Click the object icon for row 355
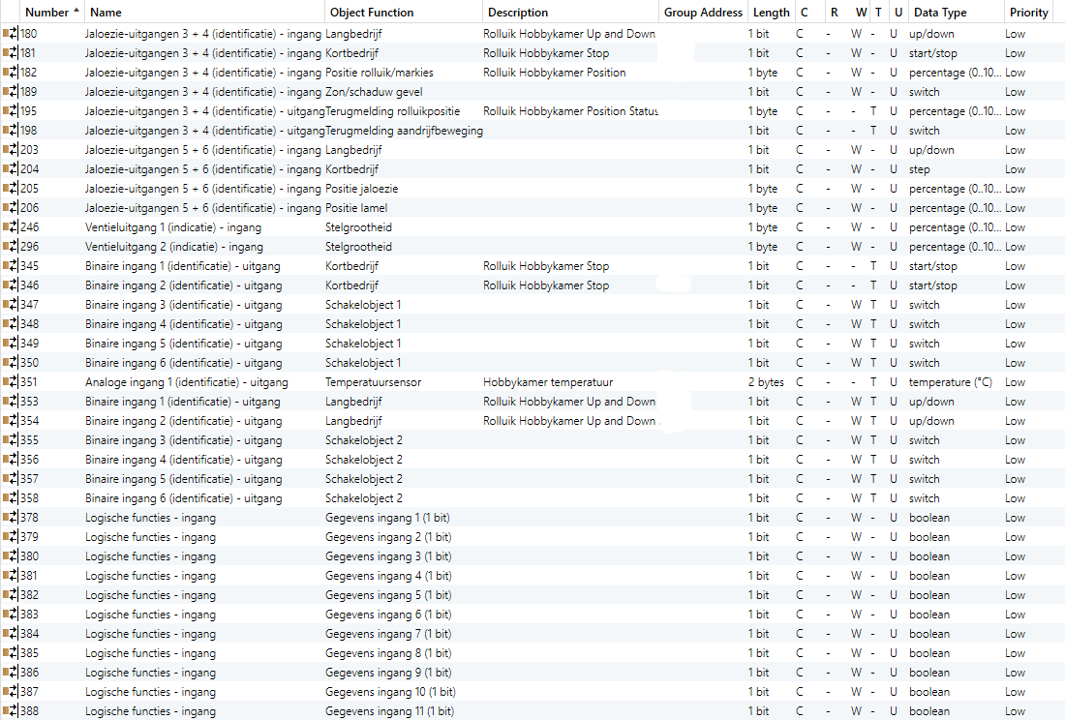Viewport: 1065px width, 720px height. pos(11,439)
